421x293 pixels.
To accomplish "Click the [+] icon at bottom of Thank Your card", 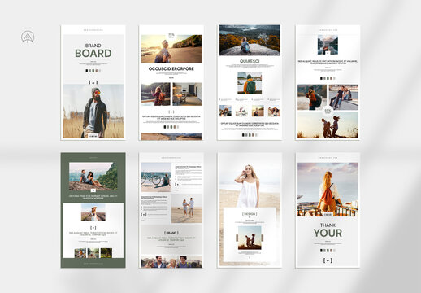I will [328, 260].
